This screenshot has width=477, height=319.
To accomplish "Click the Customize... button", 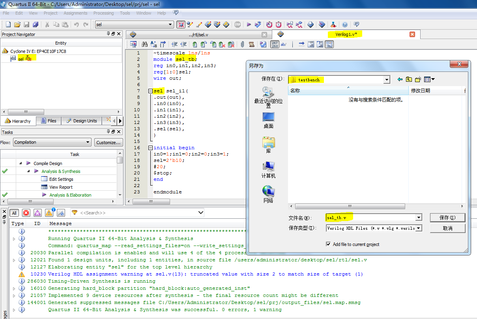I will (x=108, y=142).
